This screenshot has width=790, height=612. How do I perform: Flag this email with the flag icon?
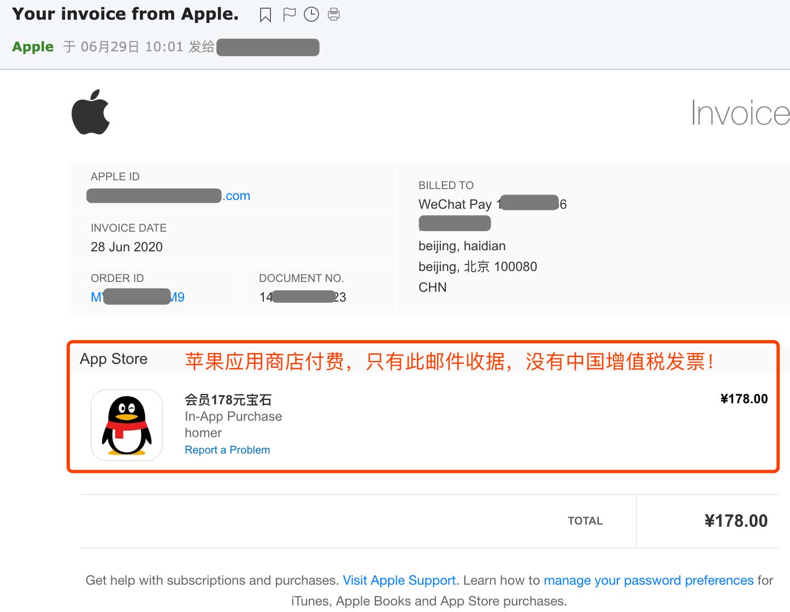(289, 15)
